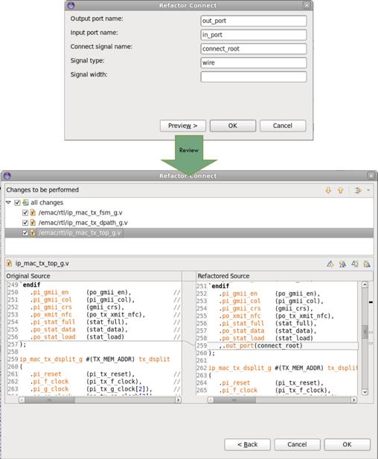Click Original Source horizontal scrollbar right arrow
This screenshot has height=459, width=378.
click(x=178, y=400)
